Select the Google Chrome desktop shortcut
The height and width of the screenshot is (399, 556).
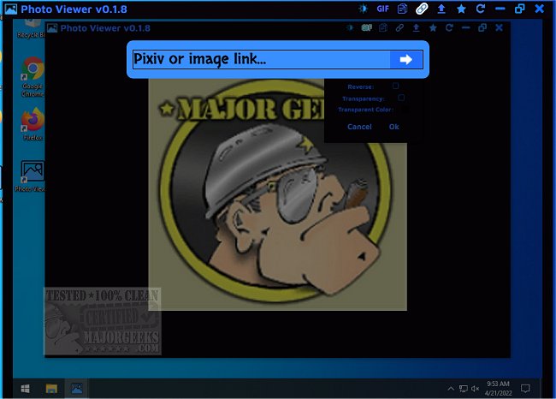point(33,77)
